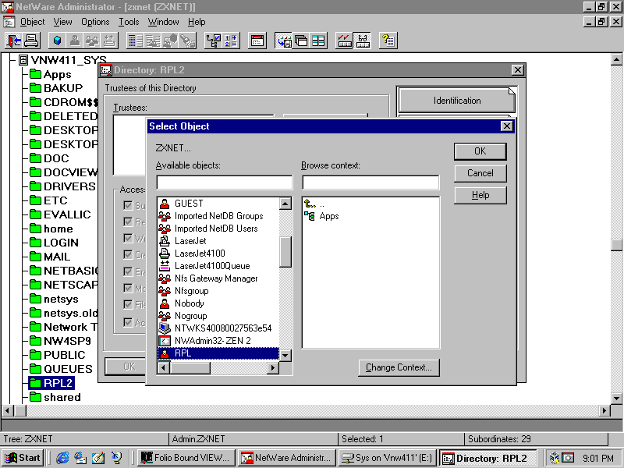Click the Exit door icon in toolbar

(14, 41)
